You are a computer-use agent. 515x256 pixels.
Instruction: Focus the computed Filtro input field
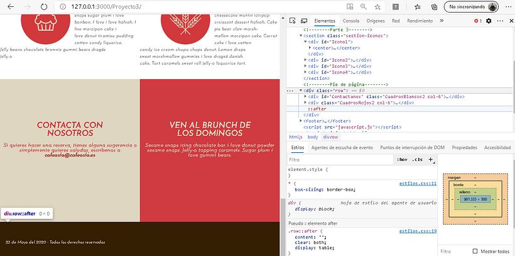[455, 251]
